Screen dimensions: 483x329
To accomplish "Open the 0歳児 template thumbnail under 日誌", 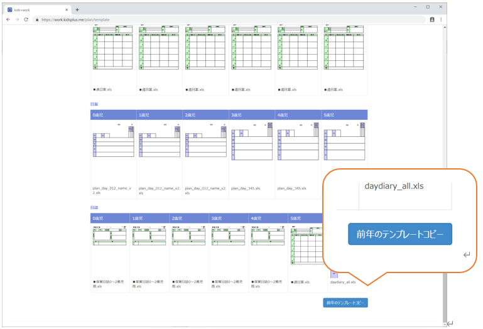I will (x=110, y=235).
